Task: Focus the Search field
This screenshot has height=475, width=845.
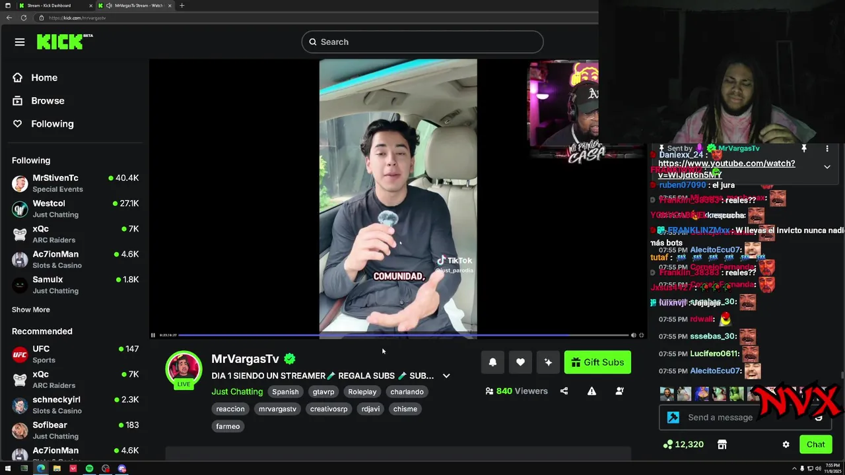Action: coord(422,42)
